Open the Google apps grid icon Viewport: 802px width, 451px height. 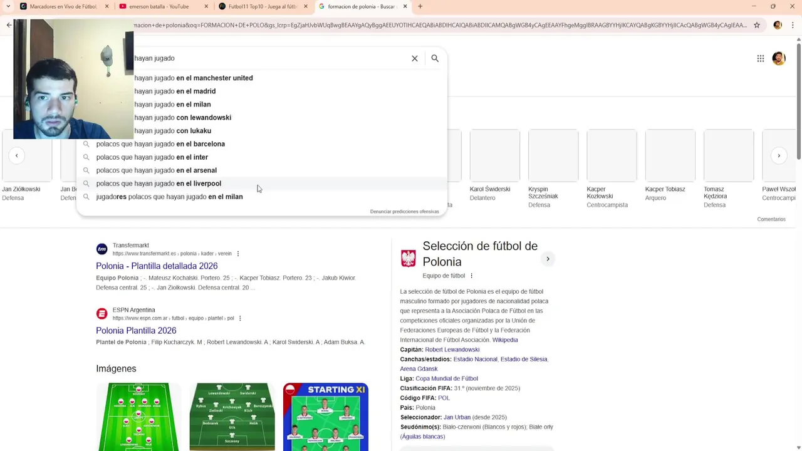tap(760, 58)
